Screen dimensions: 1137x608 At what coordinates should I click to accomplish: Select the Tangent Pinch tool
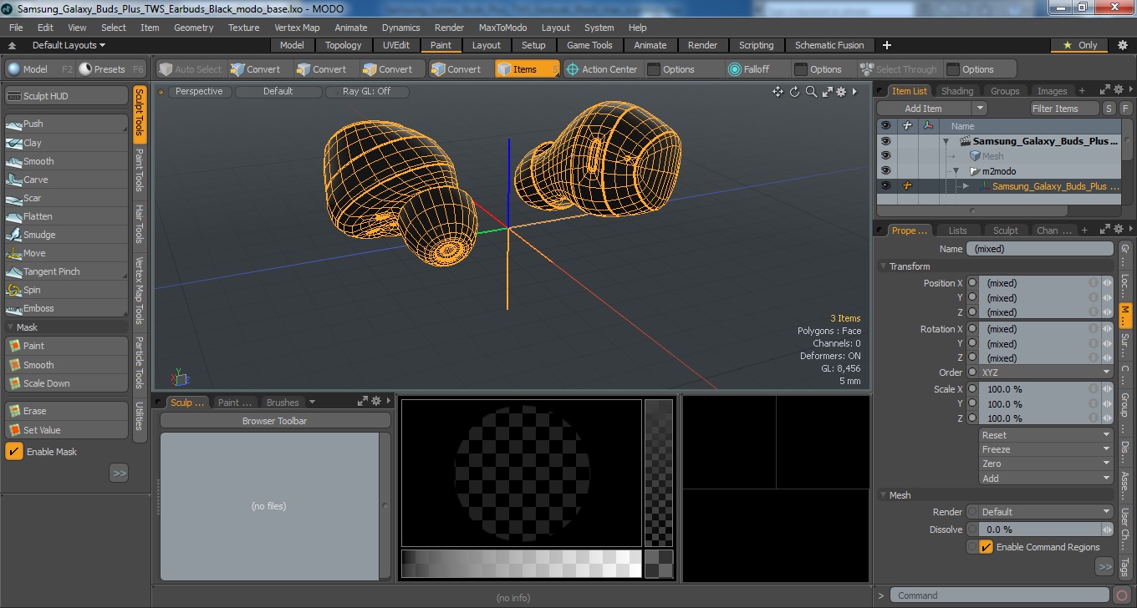pos(67,271)
